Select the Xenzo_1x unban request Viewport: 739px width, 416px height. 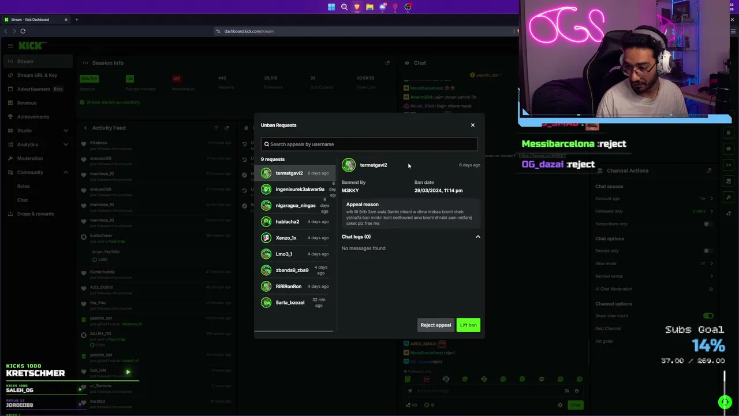(295, 238)
